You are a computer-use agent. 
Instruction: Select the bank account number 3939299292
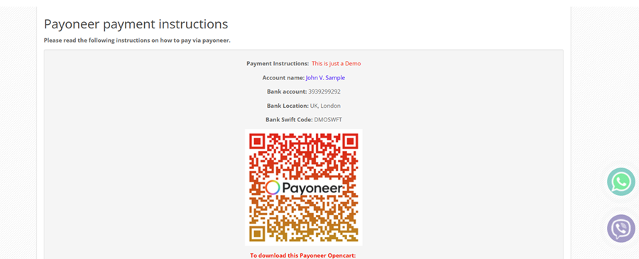[x=324, y=92]
